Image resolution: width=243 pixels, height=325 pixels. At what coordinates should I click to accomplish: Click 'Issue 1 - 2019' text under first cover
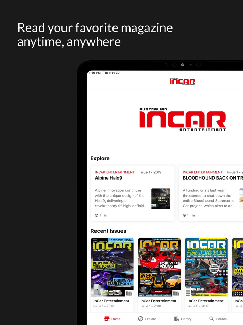point(103,306)
